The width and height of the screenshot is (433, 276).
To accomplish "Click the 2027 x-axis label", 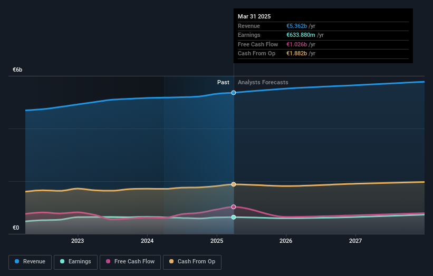I will 355,241.
